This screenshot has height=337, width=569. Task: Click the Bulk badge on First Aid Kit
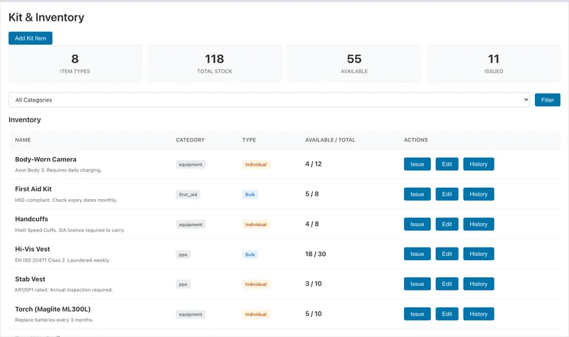[x=250, y=194]
